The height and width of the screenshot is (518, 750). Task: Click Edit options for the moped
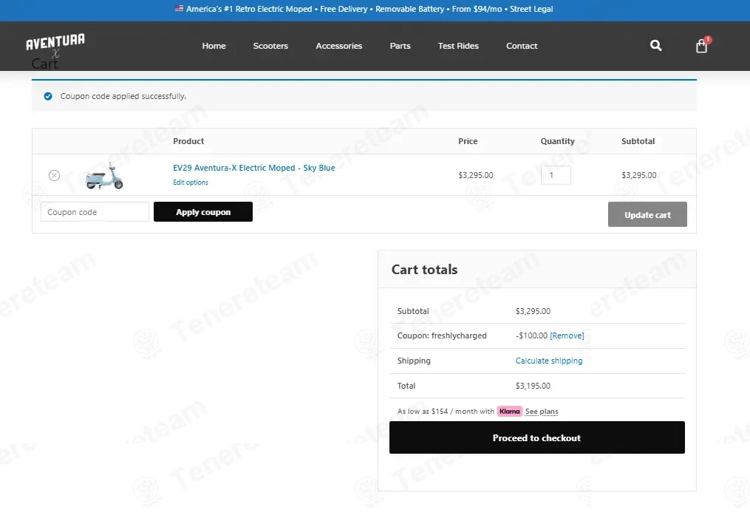coord(191,183)
